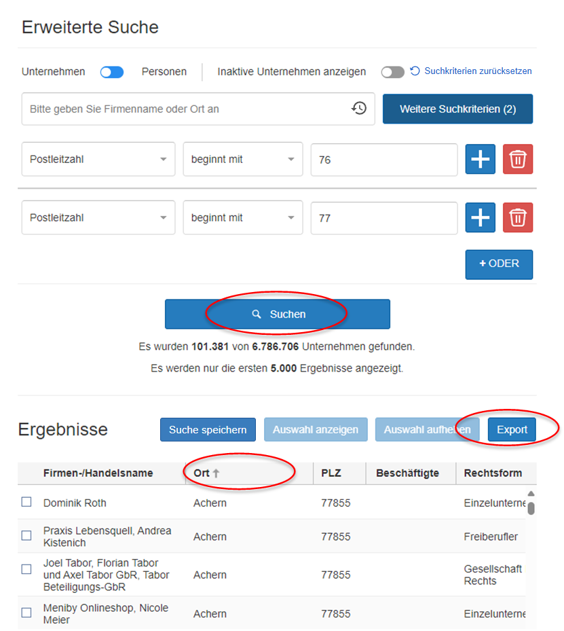564x631 pixels.
Task: Click the PLZ column header
Action: click(x=331, y=473)
